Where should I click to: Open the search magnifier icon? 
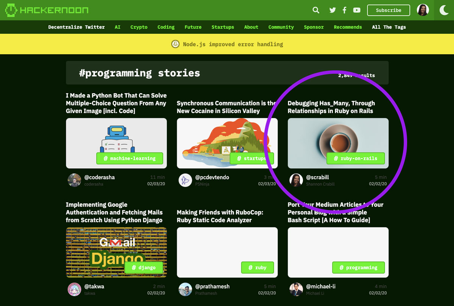point(316,10)
